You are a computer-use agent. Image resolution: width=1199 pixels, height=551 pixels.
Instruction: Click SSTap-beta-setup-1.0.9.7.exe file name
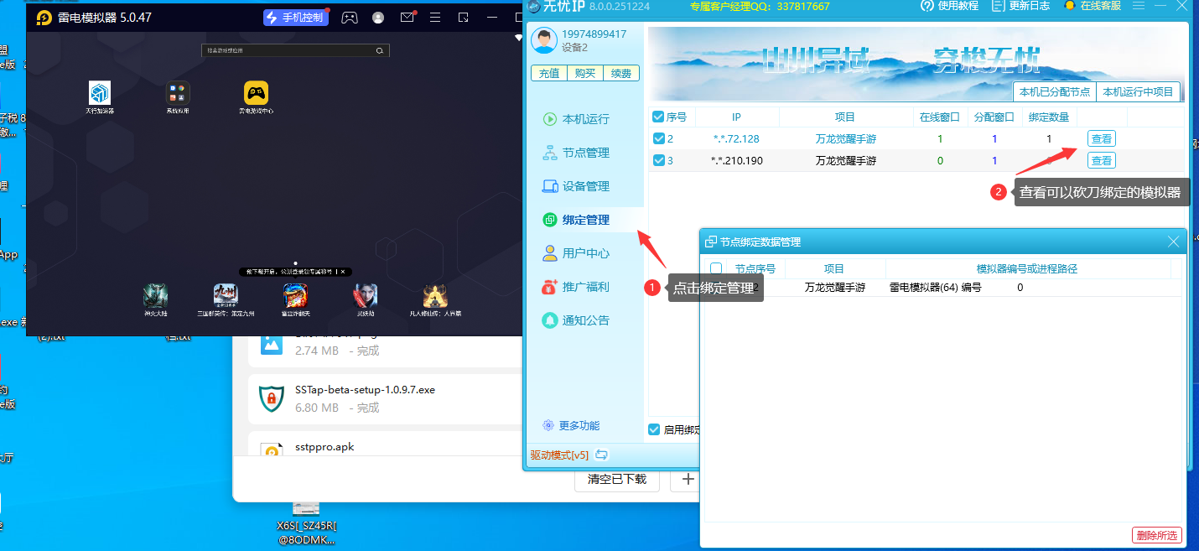pyautogui.click(x=365, y=390)
